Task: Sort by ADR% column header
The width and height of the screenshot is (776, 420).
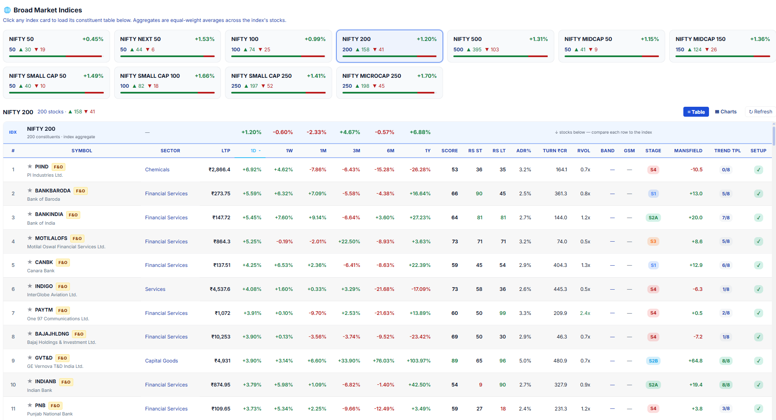Action: [x=524, y=151]
